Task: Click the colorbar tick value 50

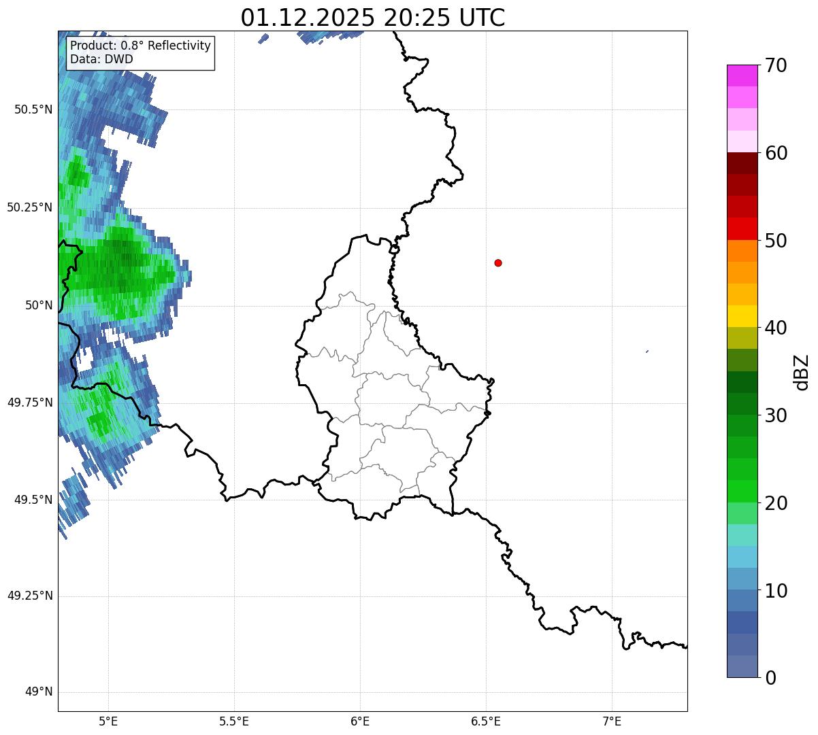Action: pyautogui.click(x=776, y=241)
